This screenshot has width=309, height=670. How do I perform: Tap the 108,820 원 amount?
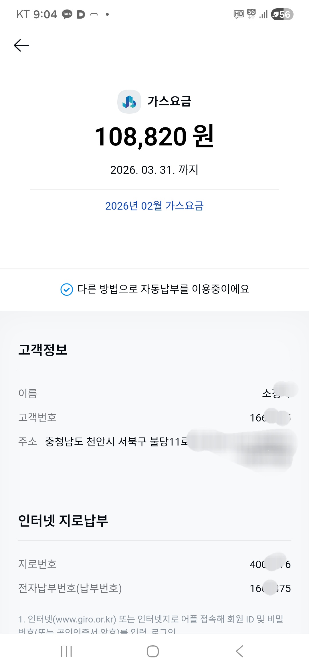[x=154, y=137]
